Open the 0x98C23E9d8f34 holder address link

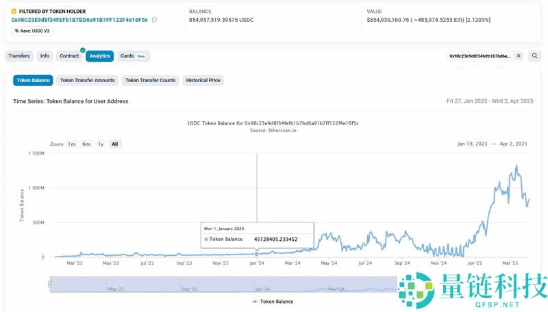79,20
